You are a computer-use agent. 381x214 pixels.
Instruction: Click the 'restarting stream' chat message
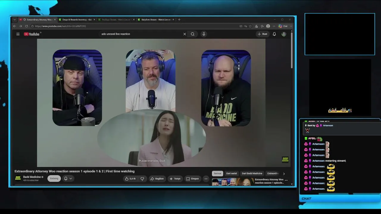coord(335,161)
